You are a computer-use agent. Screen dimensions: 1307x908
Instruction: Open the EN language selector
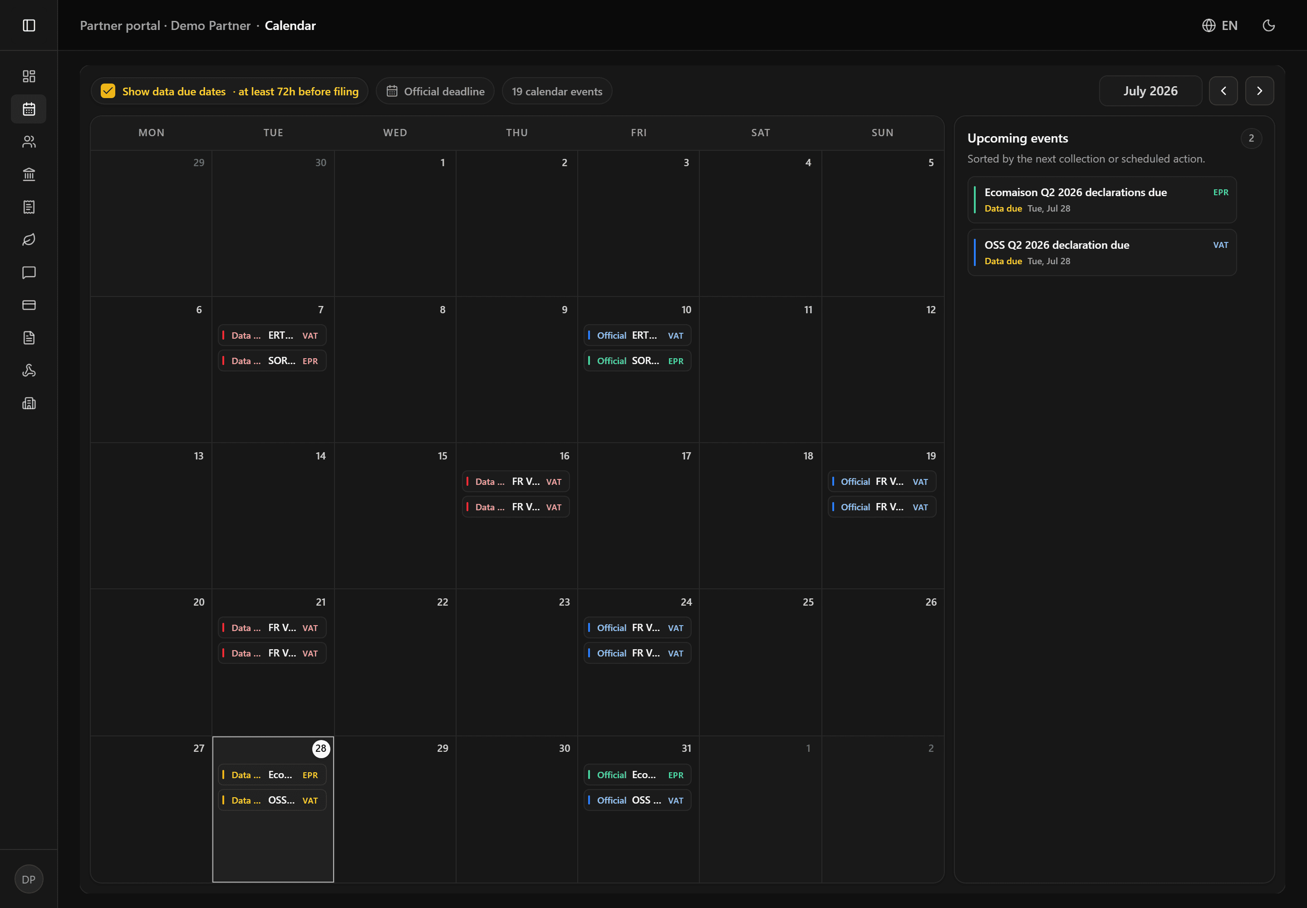coord(1219,25)
